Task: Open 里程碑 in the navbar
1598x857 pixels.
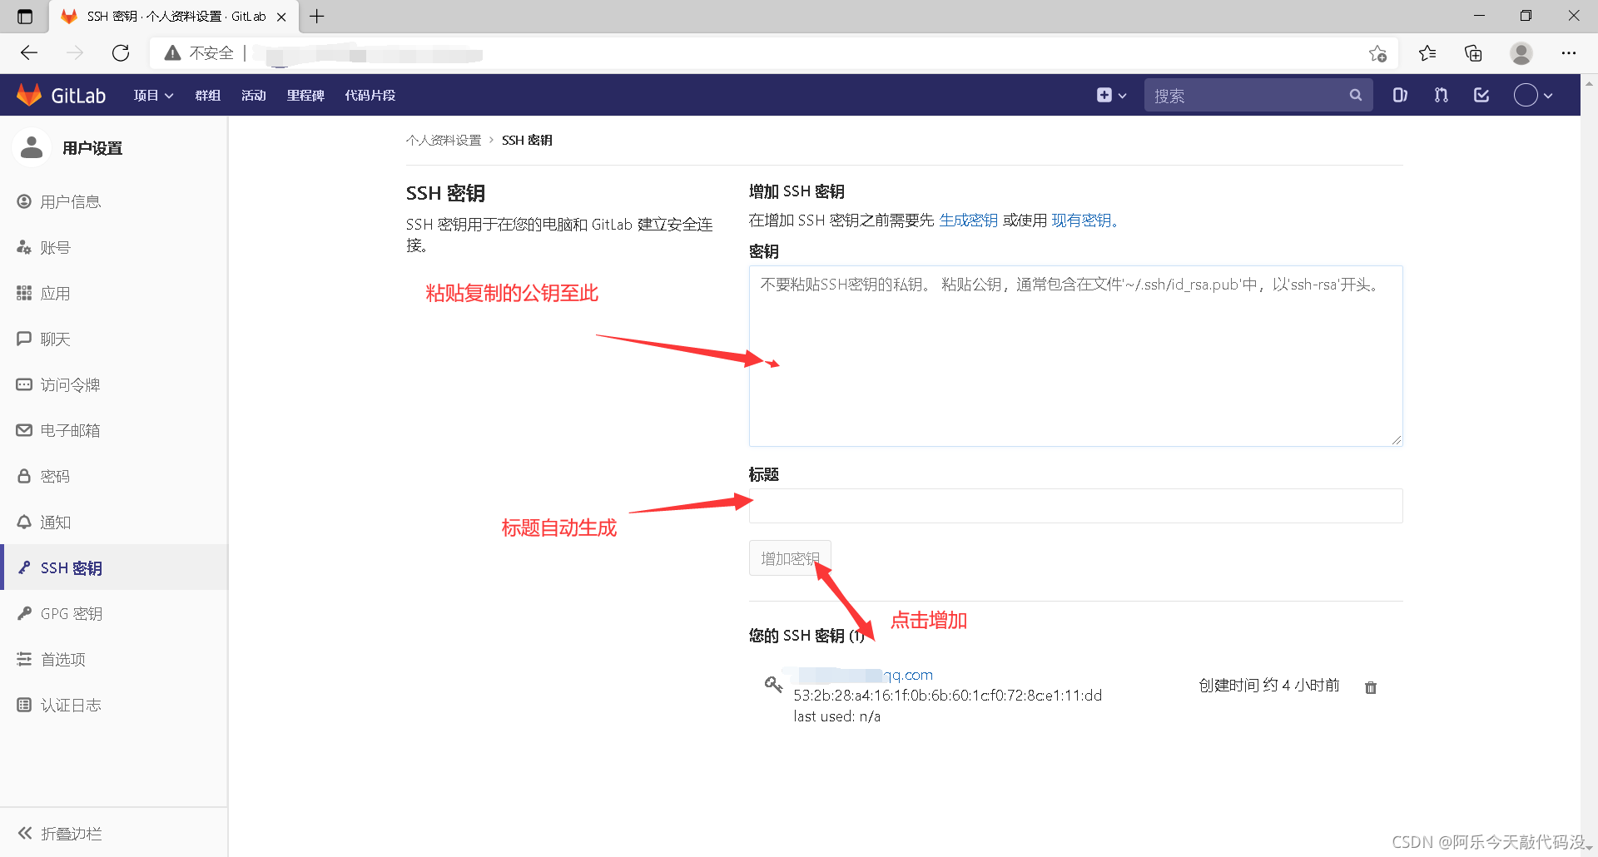Action: [305, 96]
